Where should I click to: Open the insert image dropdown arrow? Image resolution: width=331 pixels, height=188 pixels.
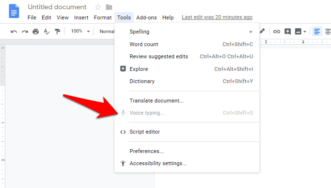click(x=305, y=32)
